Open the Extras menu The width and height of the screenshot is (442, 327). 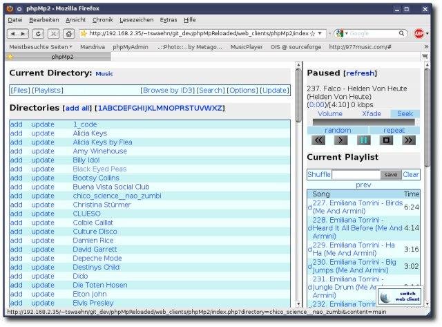[169, 20]
